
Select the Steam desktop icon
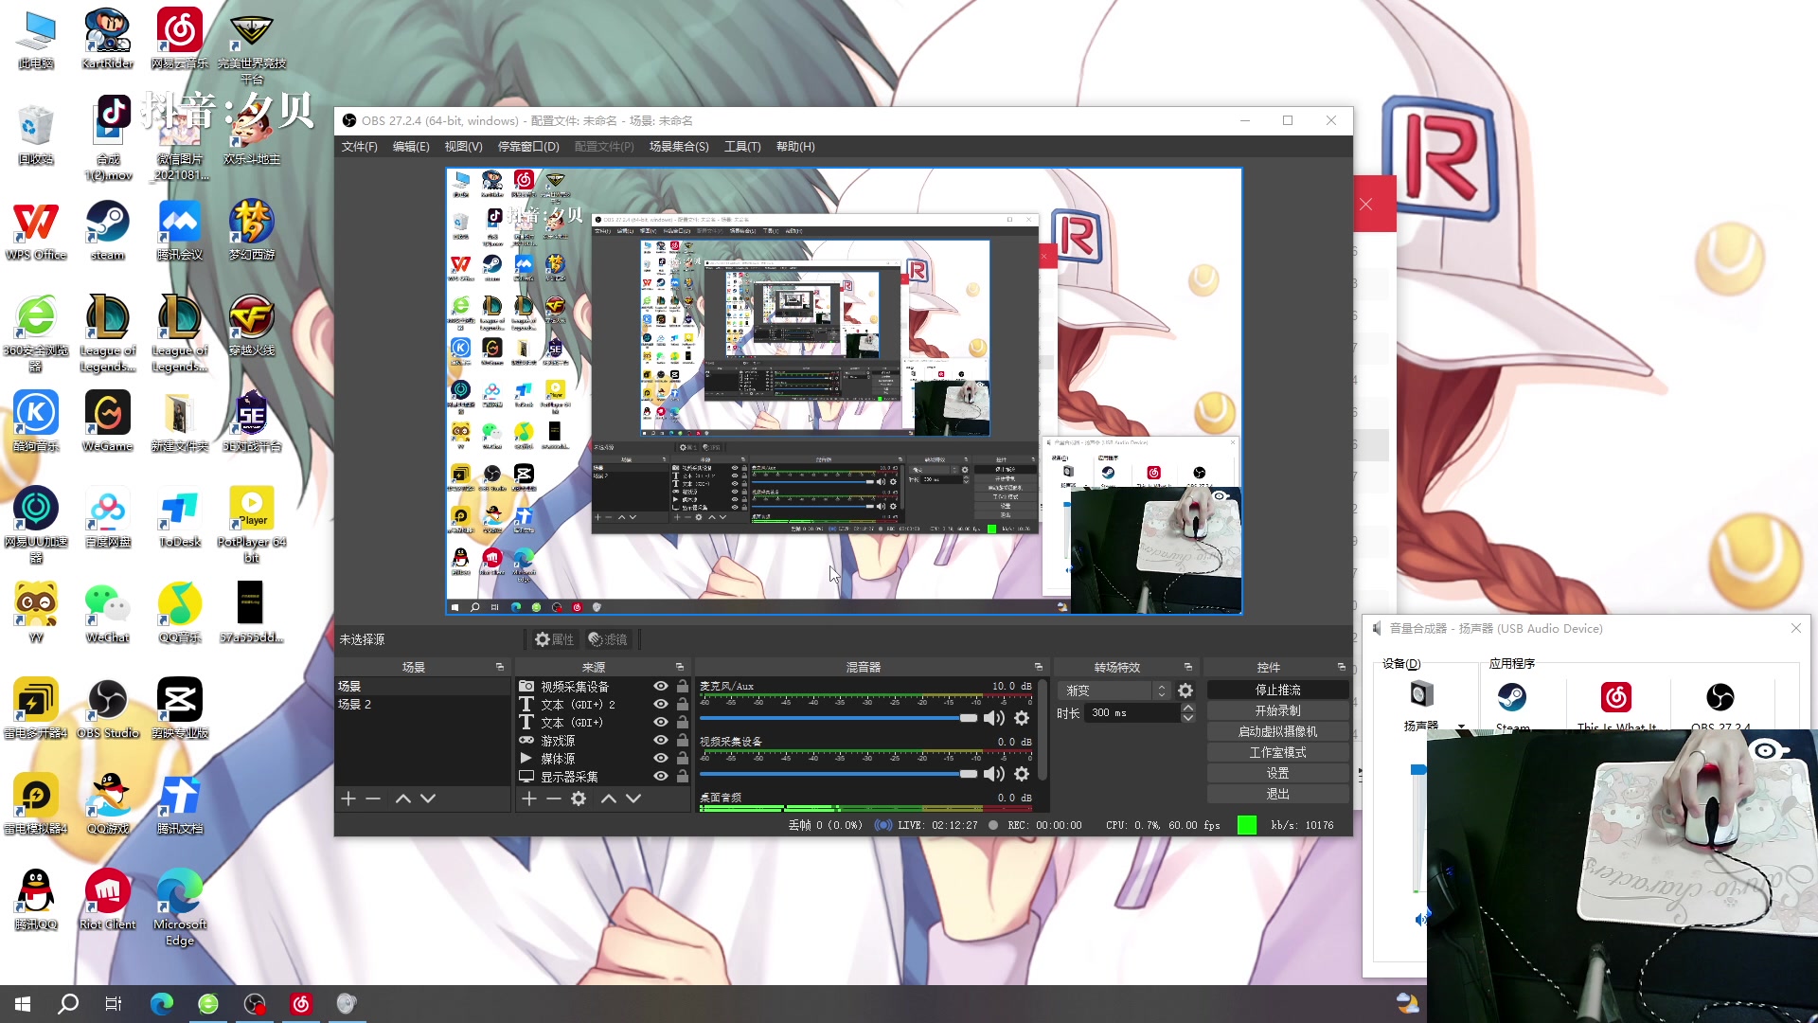pos(108,230)
